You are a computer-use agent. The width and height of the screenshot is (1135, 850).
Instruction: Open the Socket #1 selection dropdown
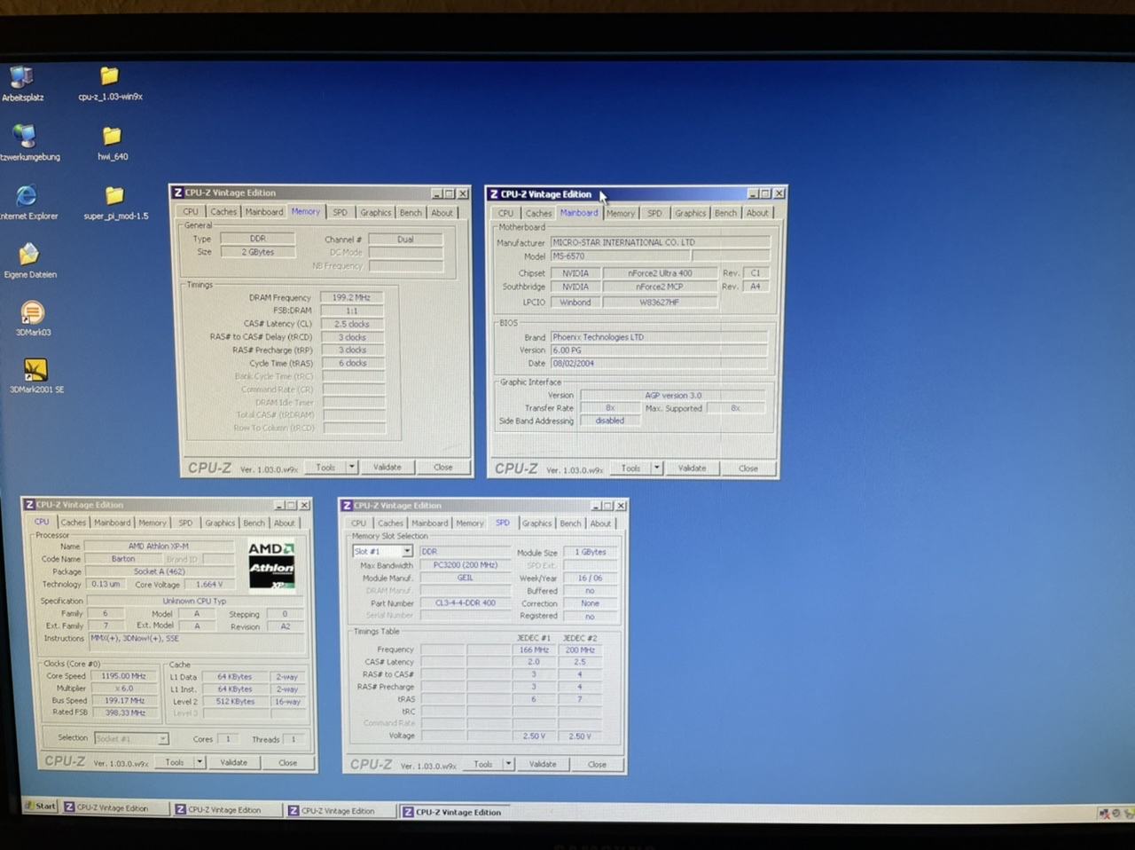(x=162, y=738)
